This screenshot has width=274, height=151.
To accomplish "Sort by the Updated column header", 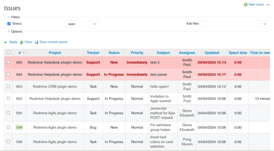I will tap(212, 53).
